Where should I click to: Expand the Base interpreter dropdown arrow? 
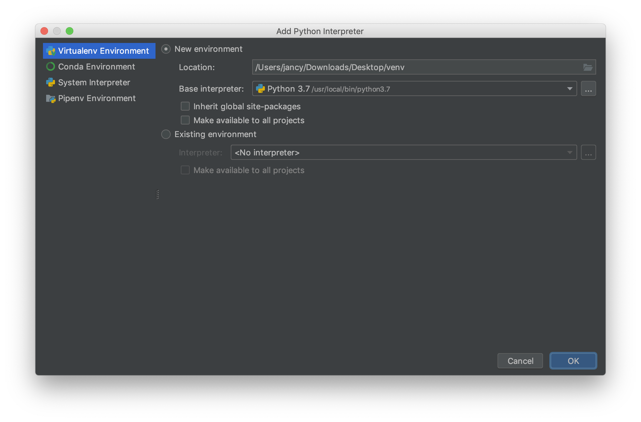tap(570, 89)
